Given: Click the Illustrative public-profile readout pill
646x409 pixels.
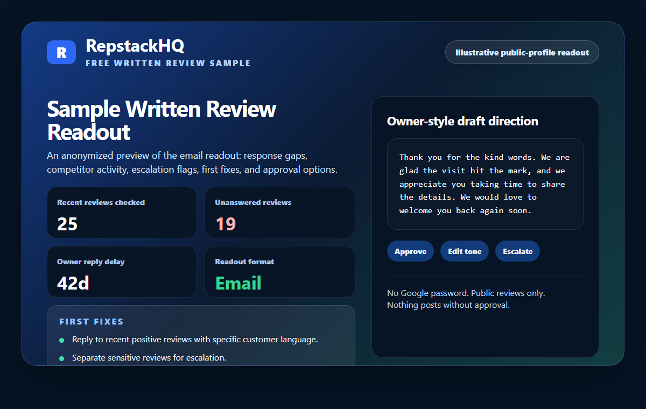Looking at the screenshot, I should click(522, 52).
